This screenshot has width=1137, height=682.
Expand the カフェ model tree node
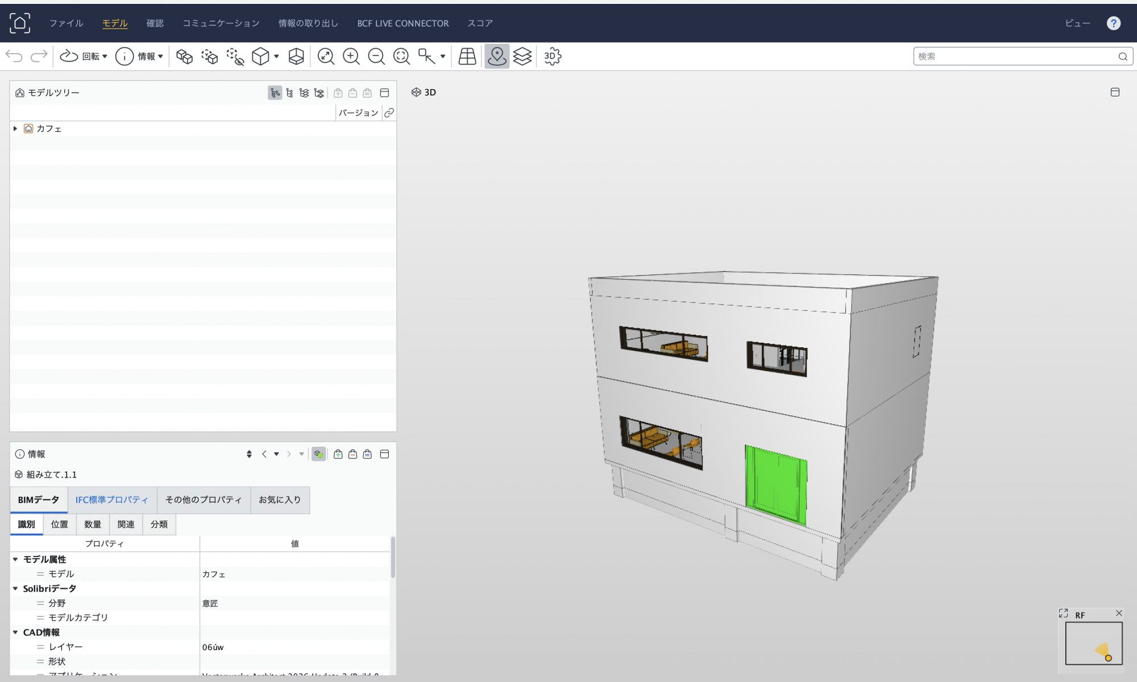[15, 129]
